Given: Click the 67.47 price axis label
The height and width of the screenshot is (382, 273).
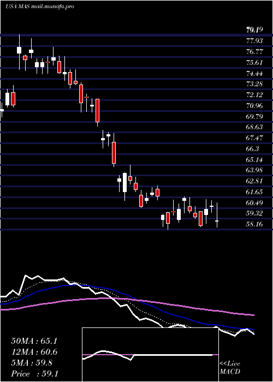Looking at the screenshot, I should pyautogui.click(x=254, y=138).
